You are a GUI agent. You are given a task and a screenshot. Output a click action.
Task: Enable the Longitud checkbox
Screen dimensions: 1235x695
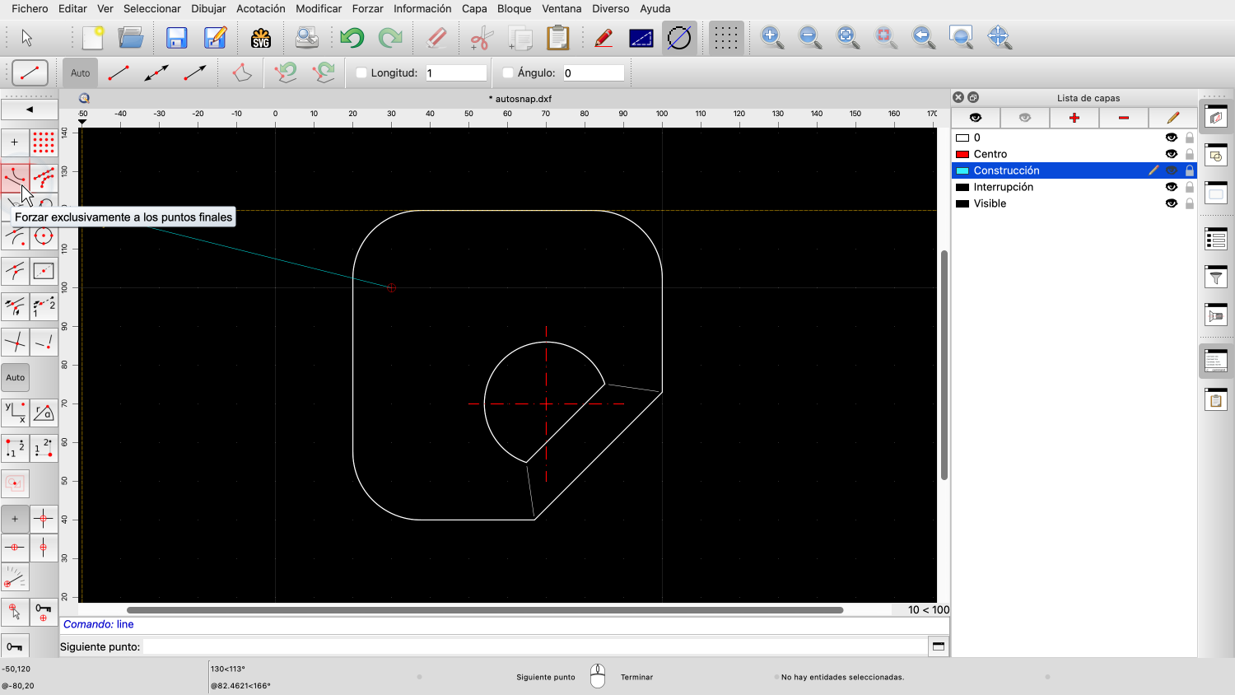[x=361, y=73]
